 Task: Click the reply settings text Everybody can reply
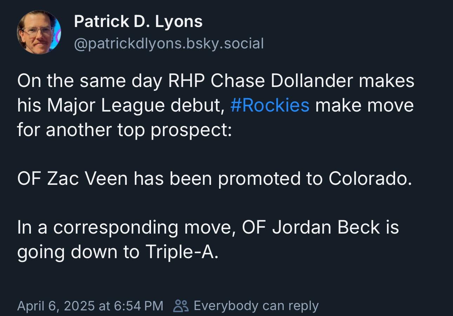pos(256,305)
